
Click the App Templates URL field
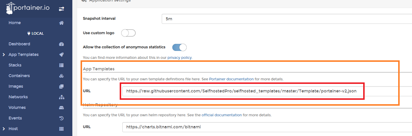coord(267,91)
